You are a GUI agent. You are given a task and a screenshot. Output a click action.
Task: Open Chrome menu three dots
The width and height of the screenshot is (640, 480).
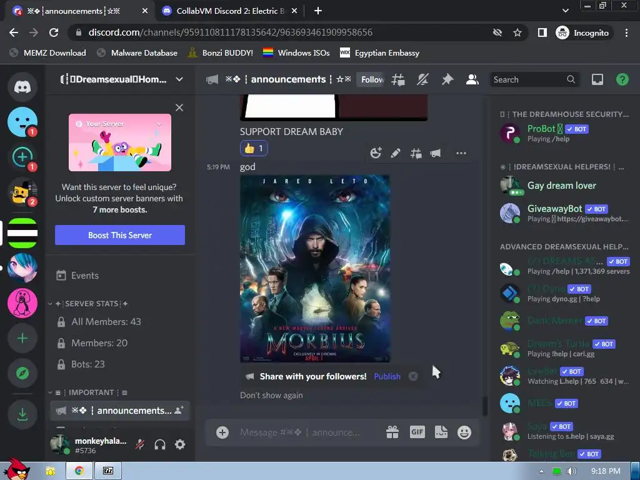[626, 32]
